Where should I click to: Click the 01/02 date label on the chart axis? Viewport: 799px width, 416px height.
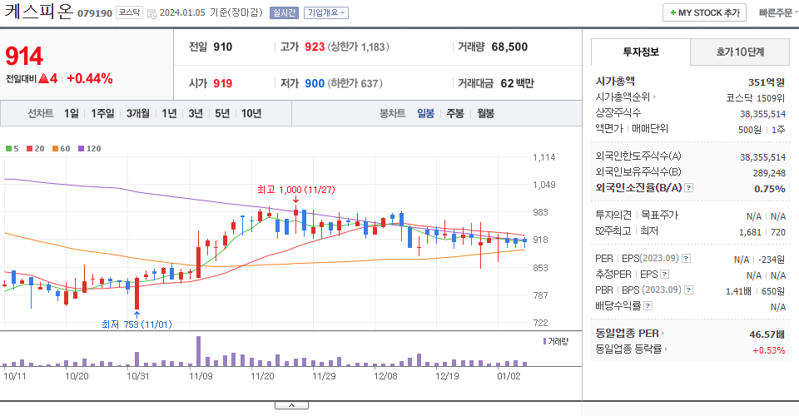click(x=509, y=376)
